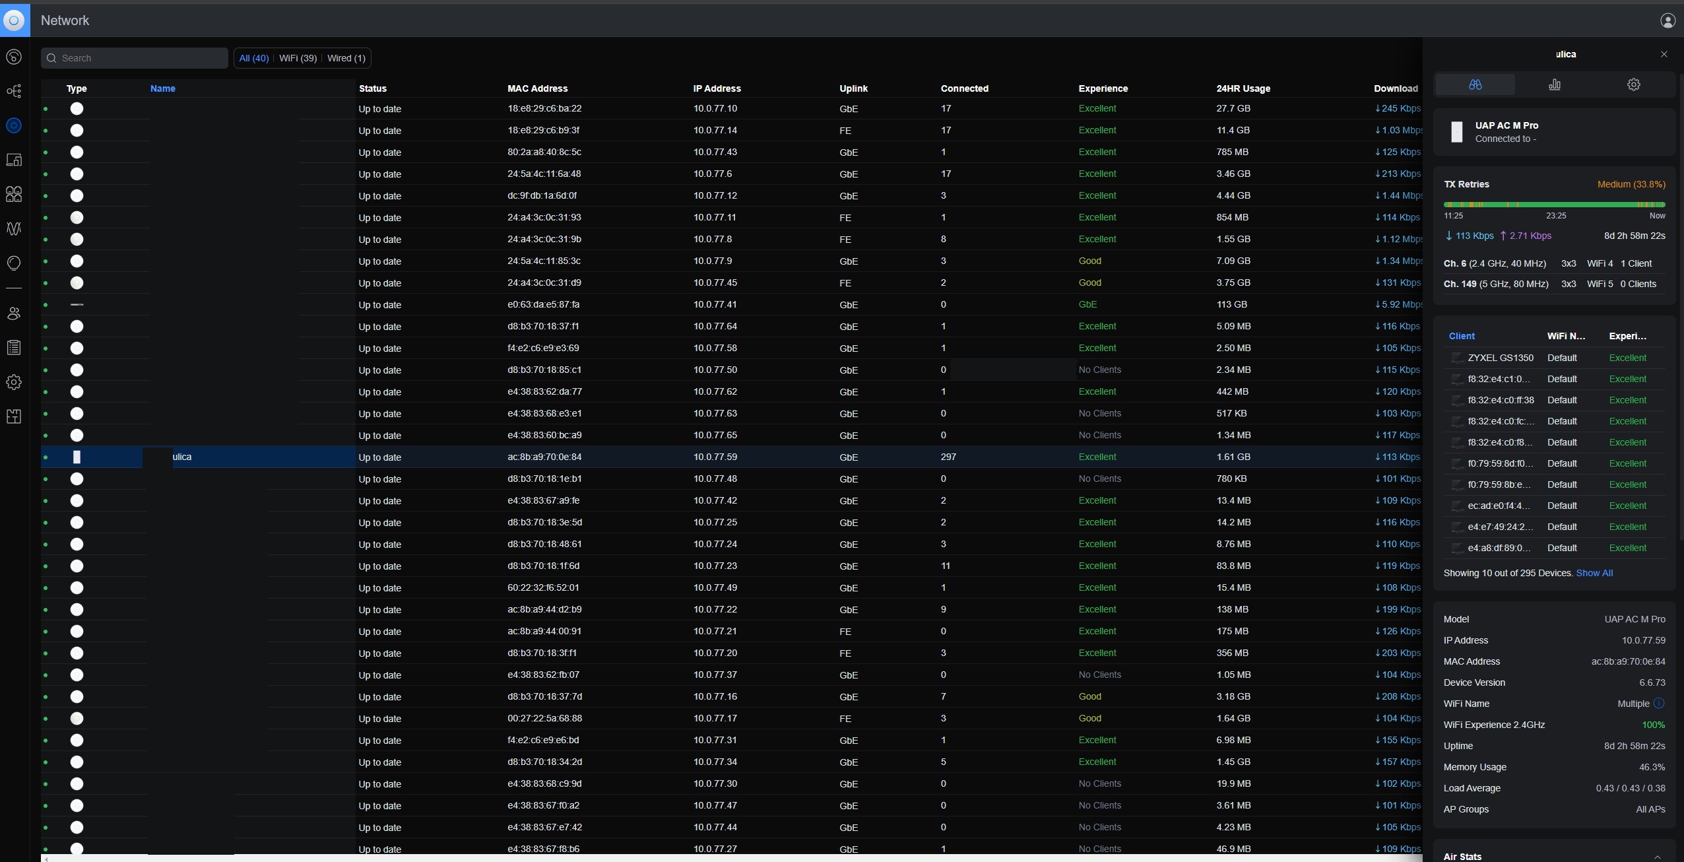The image size is (1684, 862).
Task: Click the AP icon for 00:27:22:5a:68:88
Action: [x=77, y=718]
